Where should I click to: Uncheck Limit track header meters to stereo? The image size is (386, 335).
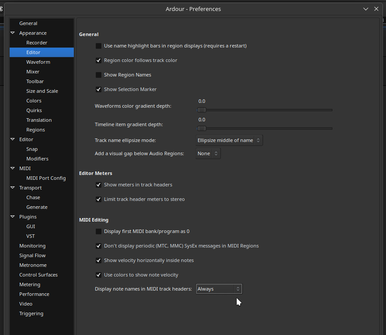click(98, 199)
